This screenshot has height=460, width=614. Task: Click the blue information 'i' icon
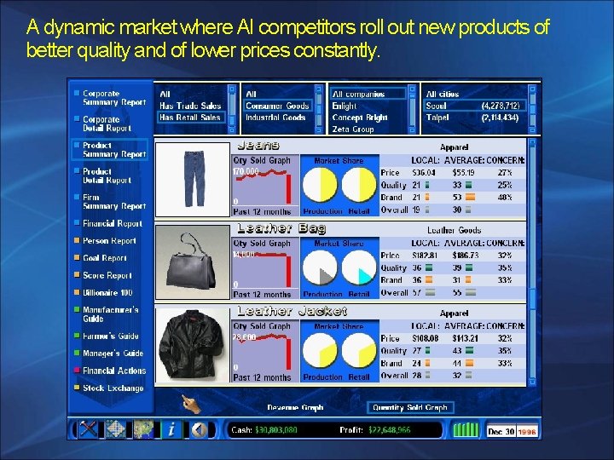pos(171,429)
